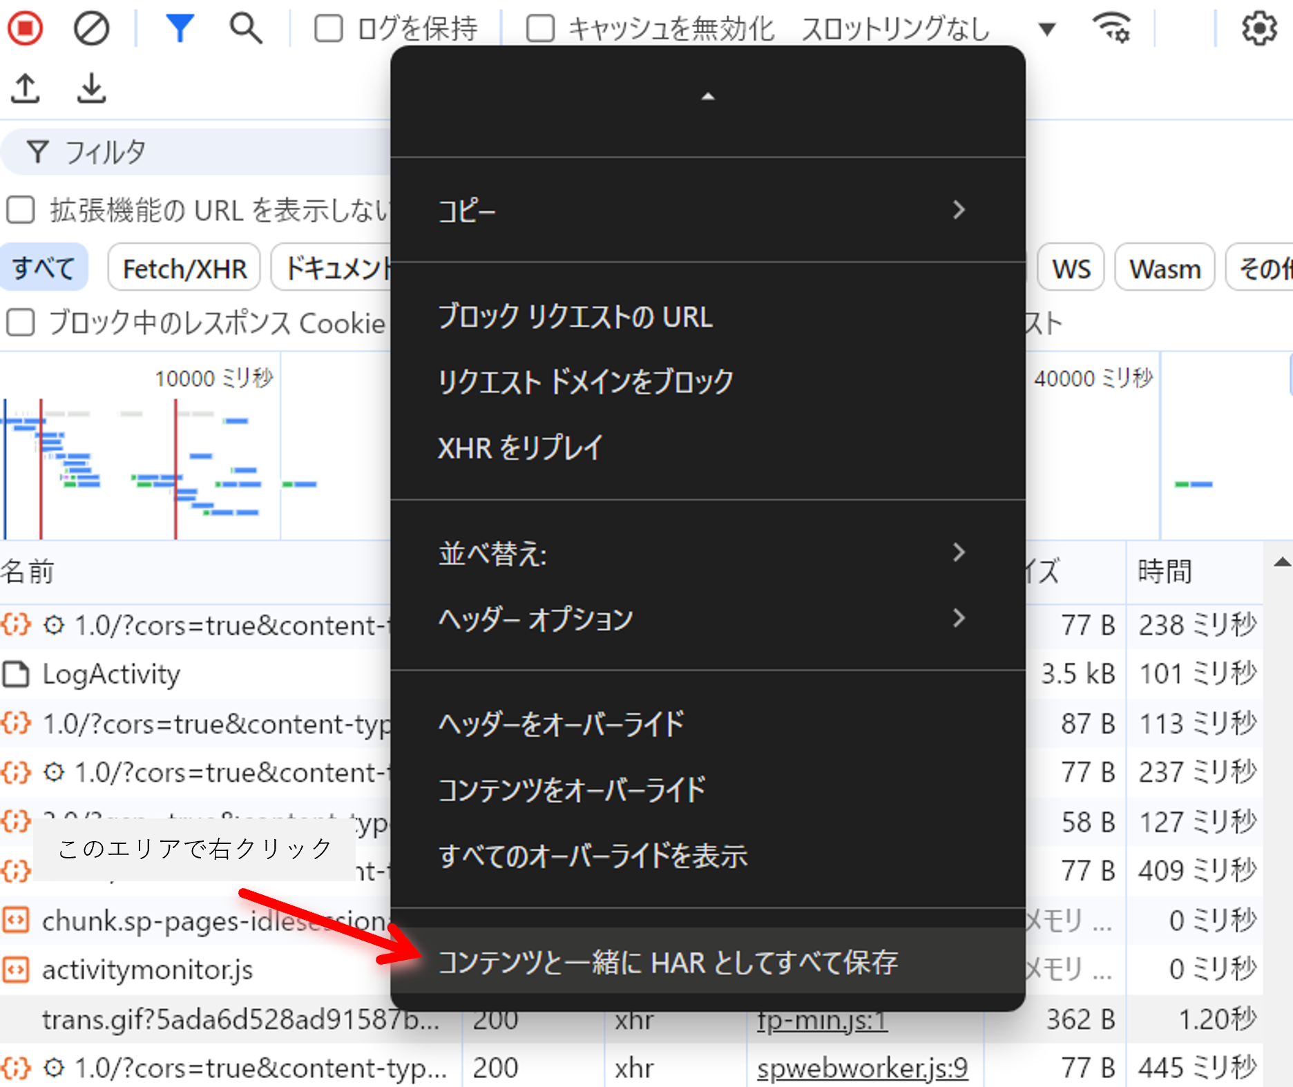The image size is (1293, 1087).
Task: Expand the 並べ替え submenu
Action: coord(707,553)
